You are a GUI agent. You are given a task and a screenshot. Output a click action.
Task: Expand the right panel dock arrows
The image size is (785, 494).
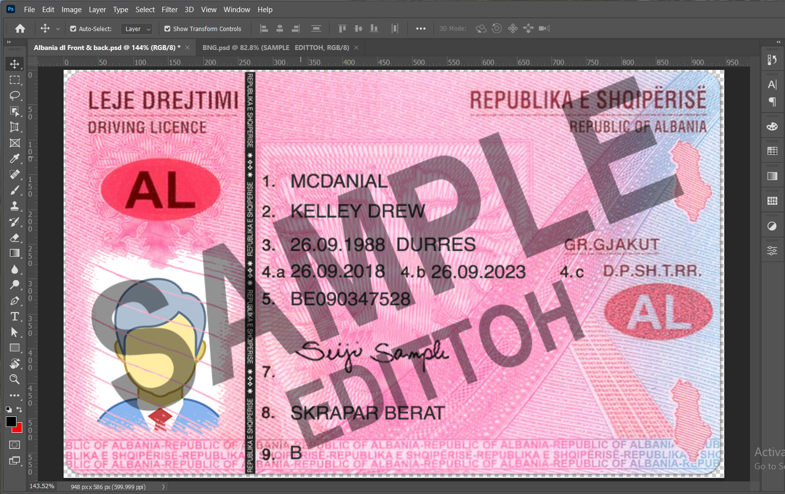click(779, 42)
